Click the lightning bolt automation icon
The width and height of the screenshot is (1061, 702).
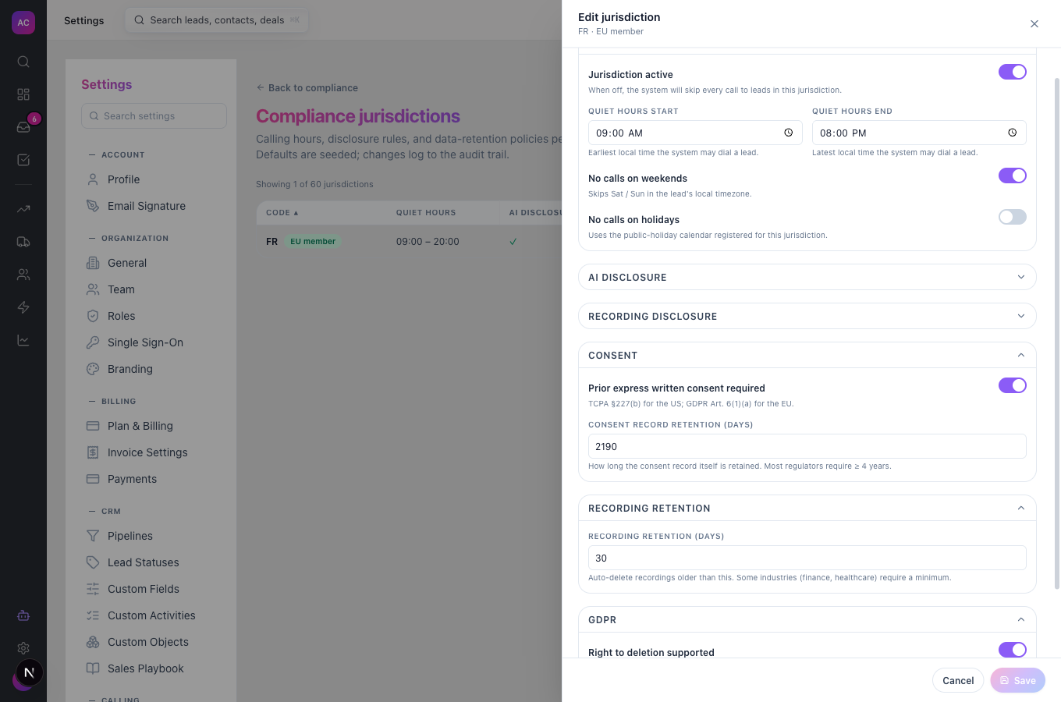tap(23, 307)
